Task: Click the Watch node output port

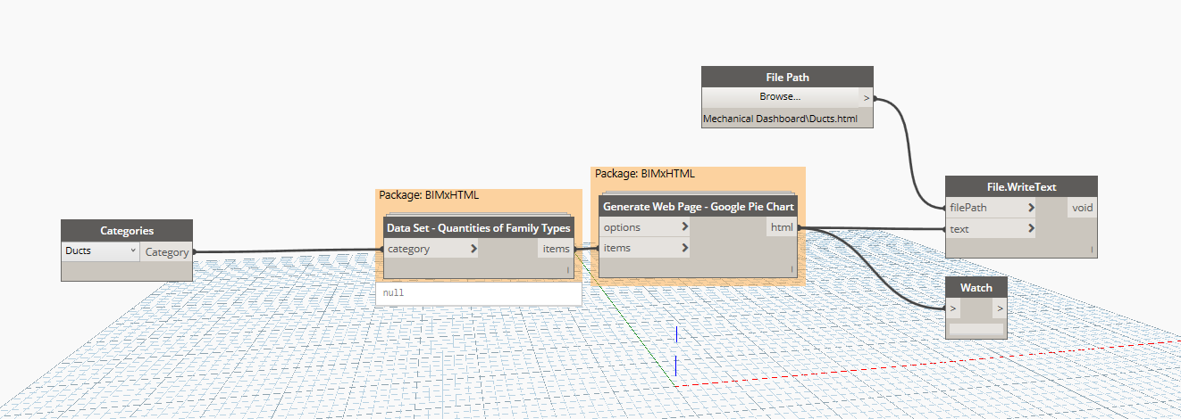Action: (1000, 308)
